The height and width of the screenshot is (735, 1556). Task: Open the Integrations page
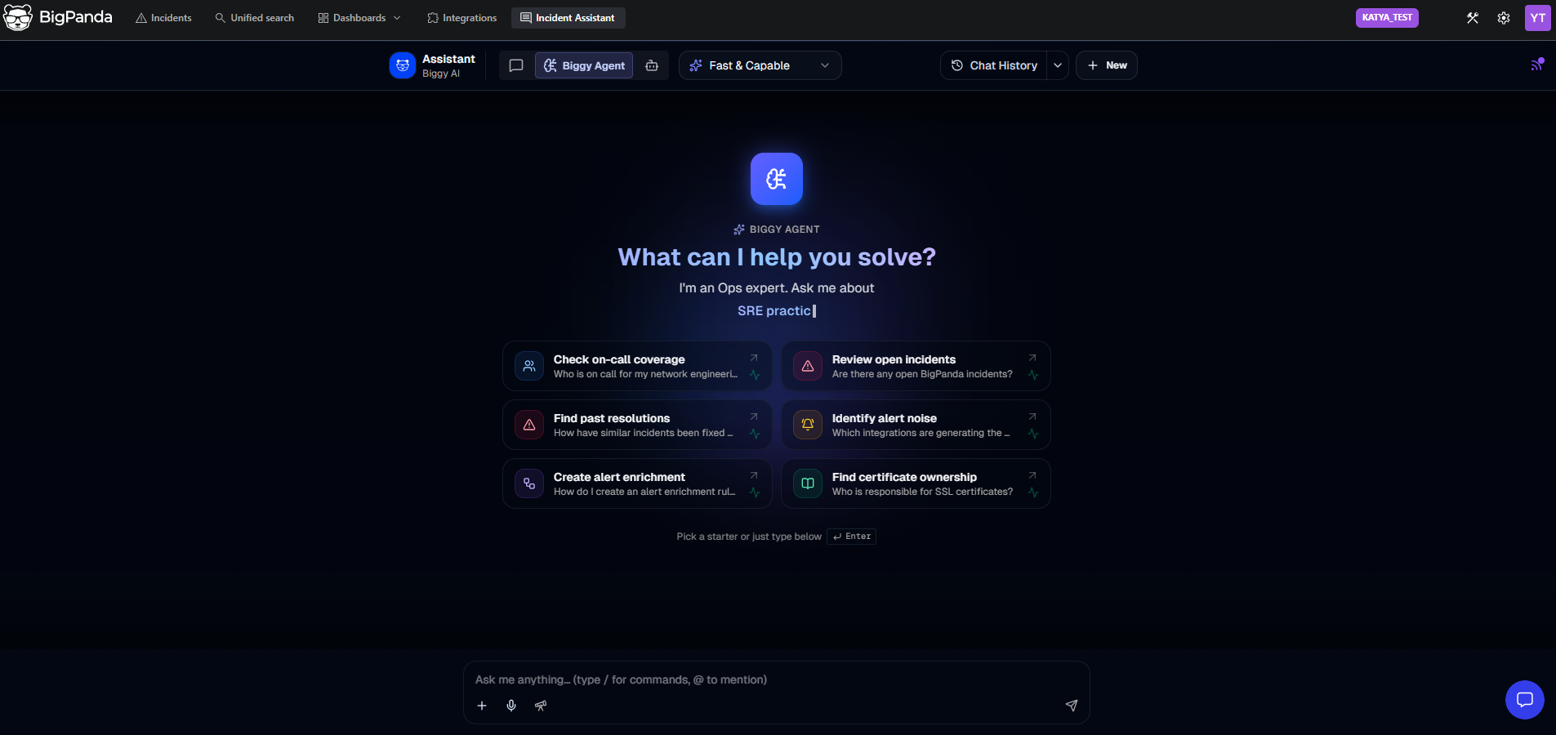(x=461, y=18)
